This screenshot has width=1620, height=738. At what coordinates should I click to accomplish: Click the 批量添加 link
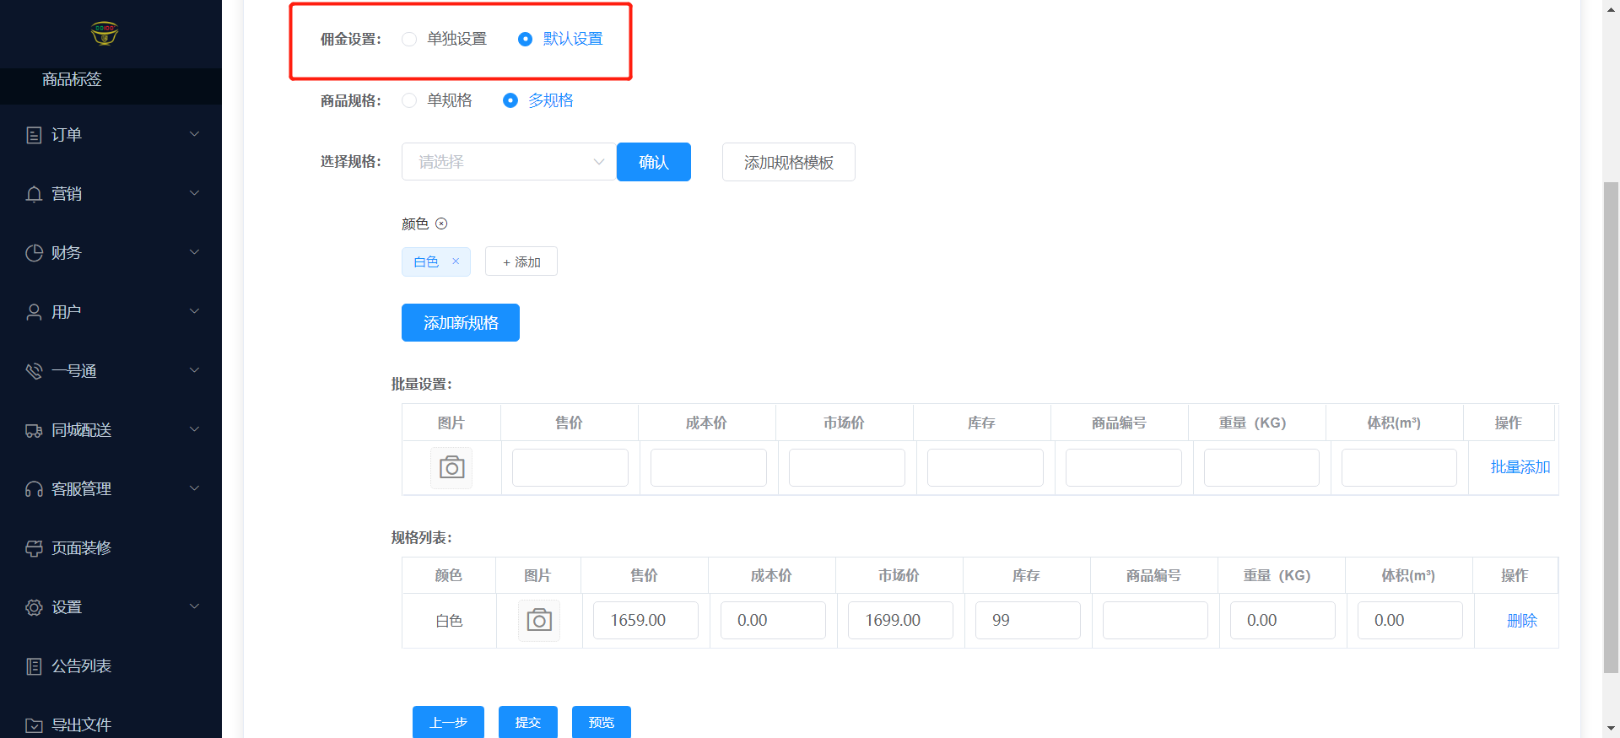pos(1520,467)
